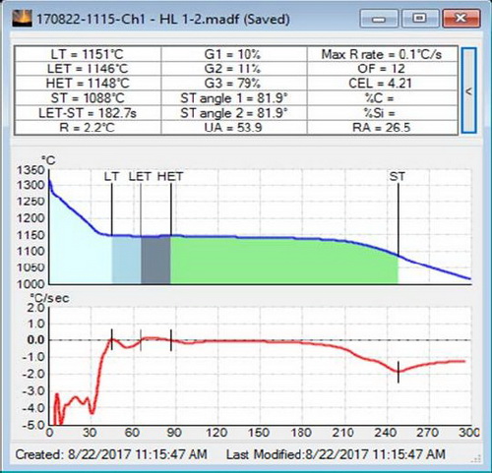Click the dark gray LET-HET shaded region

(155, 261)
